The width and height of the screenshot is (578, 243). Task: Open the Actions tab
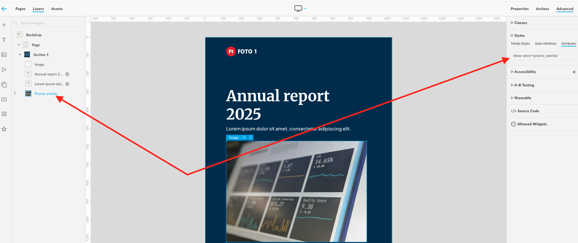542,9
